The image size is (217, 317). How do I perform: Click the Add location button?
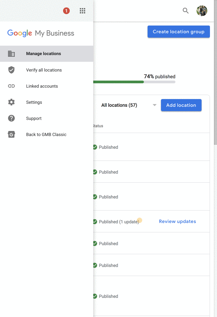181,105
